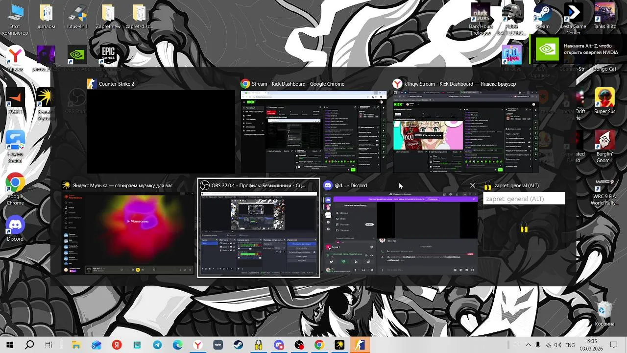
Task: Switch to the OBS 32.0.4 window thumbnail
Action: tap(259, 233)
